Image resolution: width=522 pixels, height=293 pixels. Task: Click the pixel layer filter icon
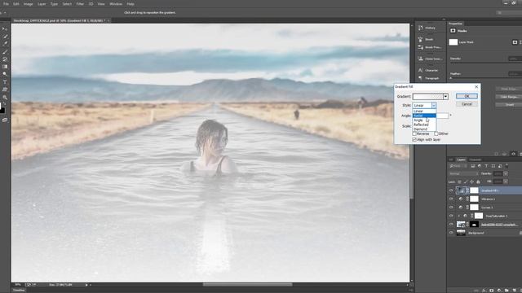pos(473,166)
